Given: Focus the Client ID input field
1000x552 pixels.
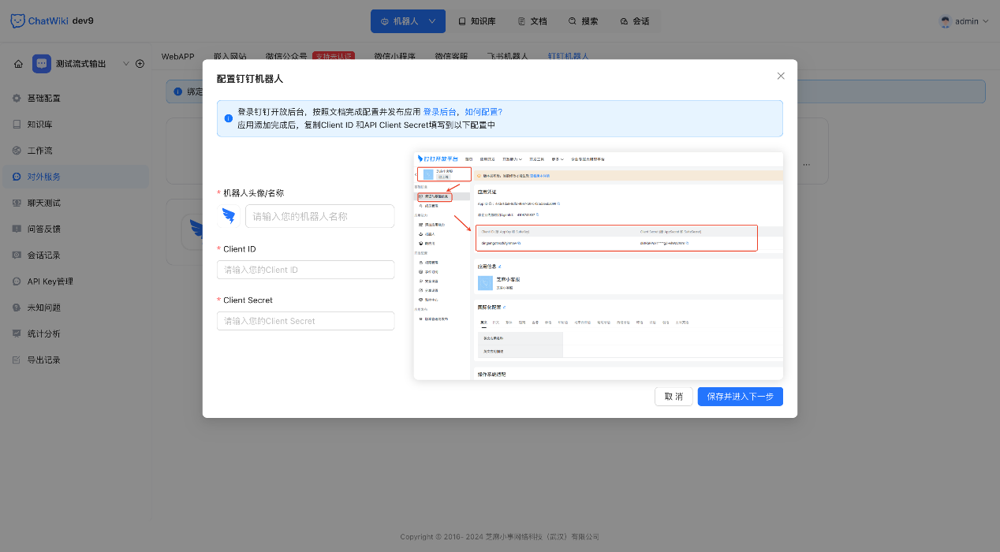Looking at the screenshot, I should click(306, 270).
